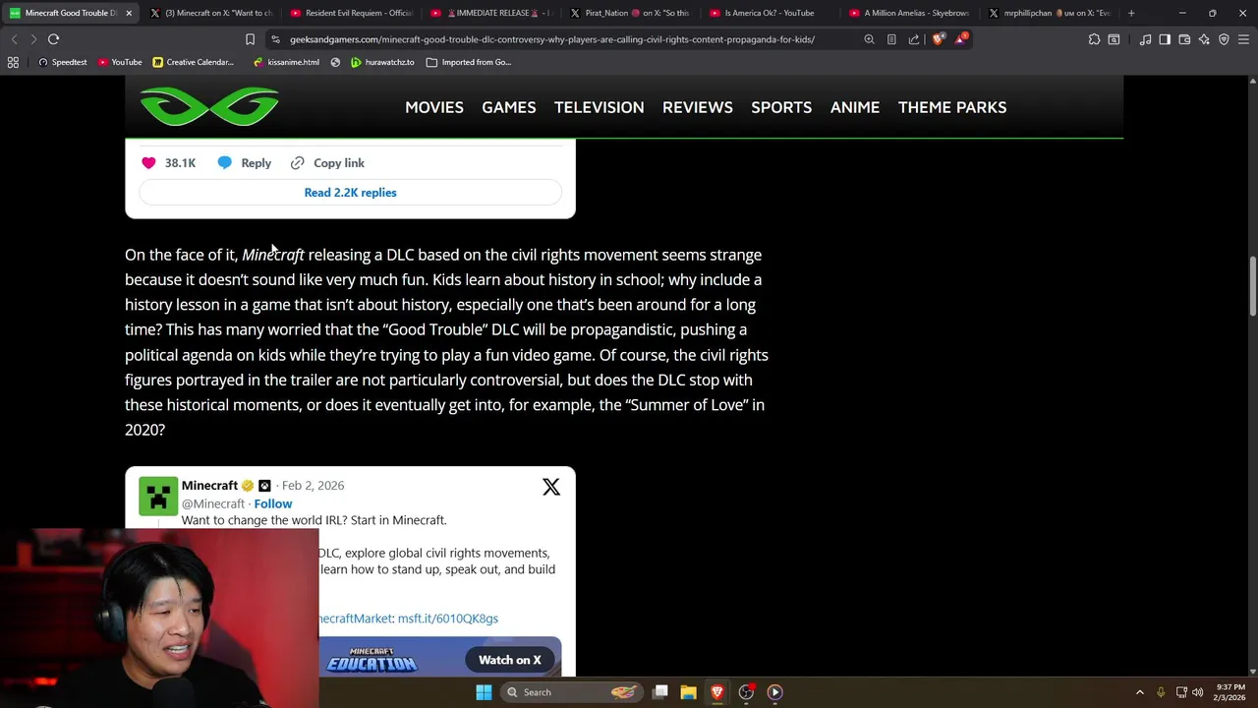Open the Geeks and Gamers logo home link
The image size is (1258, 708).
tap(209, 106)
